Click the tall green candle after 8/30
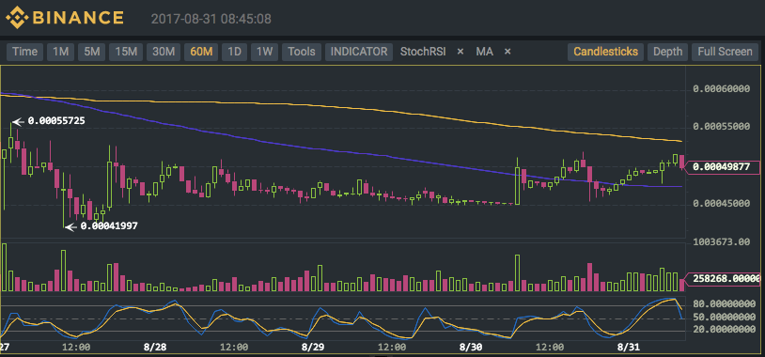The image size is (765, 357). [x=517, y=185]
